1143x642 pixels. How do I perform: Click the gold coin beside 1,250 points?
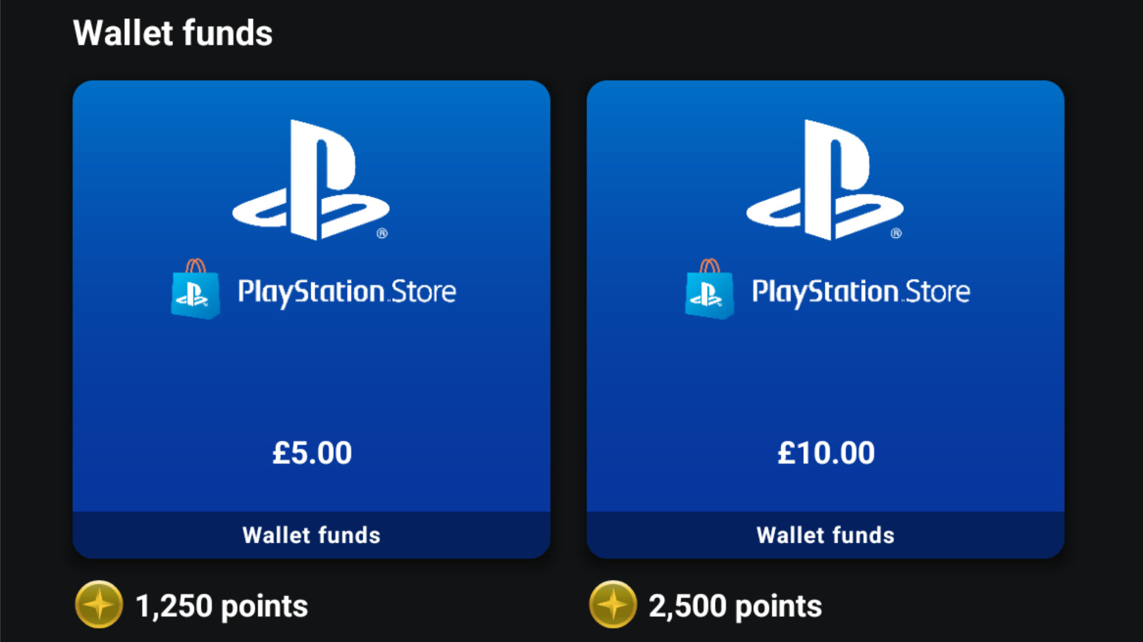tap(99, 605)
